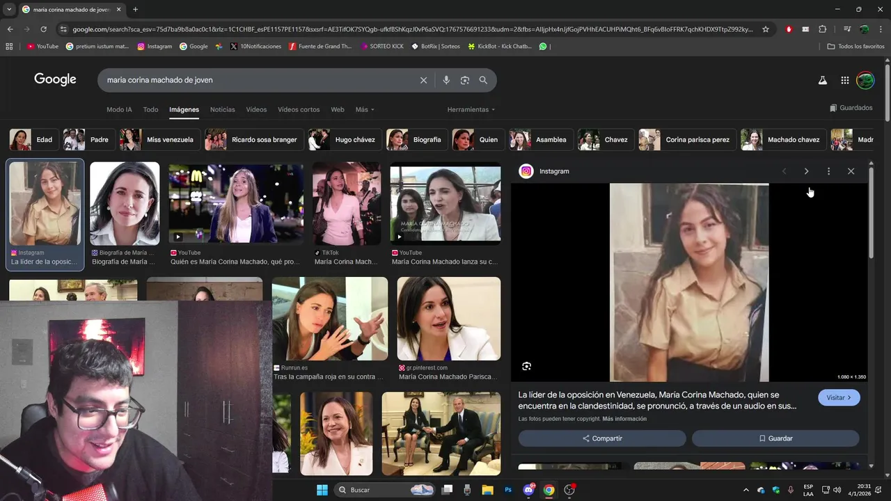Click the Compartir button
The image size is (891, 501).
click(x=602, y=438)
